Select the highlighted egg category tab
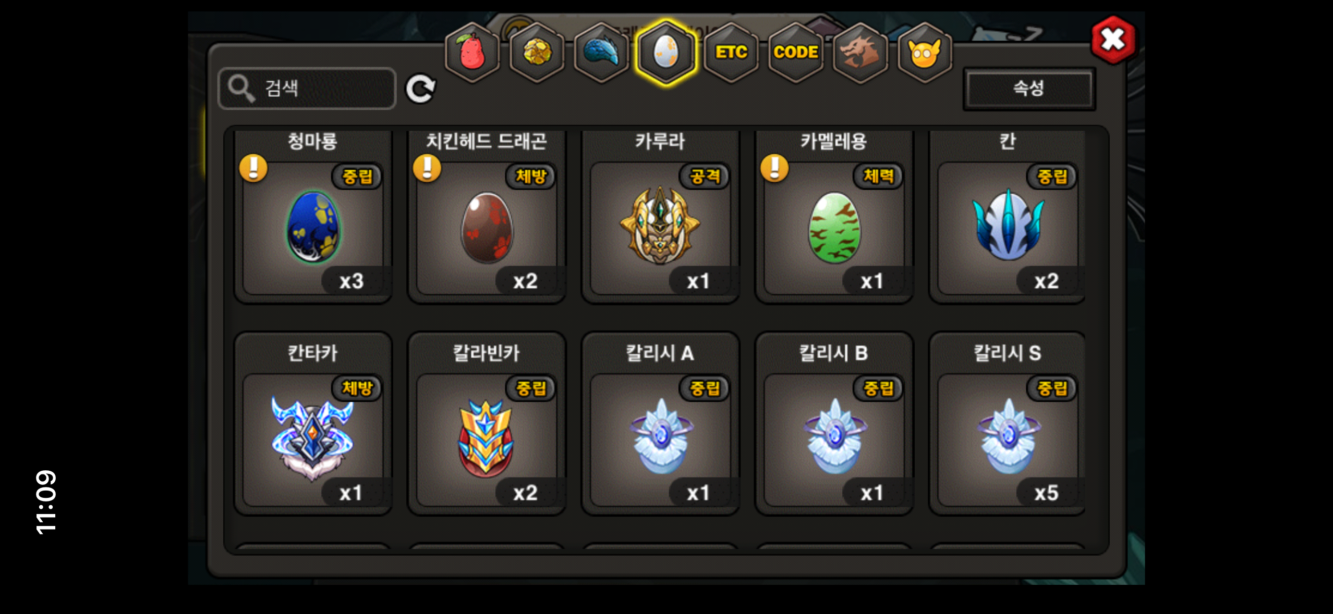The height and width of the screenshot is (614, 1333). point(666,52)
